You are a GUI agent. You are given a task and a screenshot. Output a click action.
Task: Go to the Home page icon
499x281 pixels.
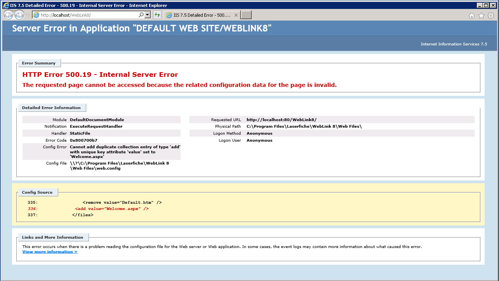click(x=472, y=16)
